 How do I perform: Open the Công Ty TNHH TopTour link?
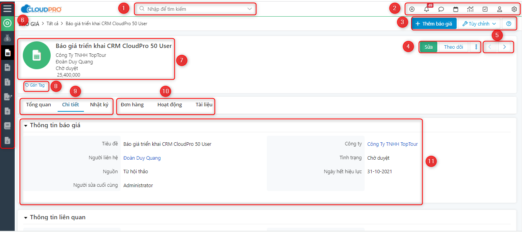392,144
